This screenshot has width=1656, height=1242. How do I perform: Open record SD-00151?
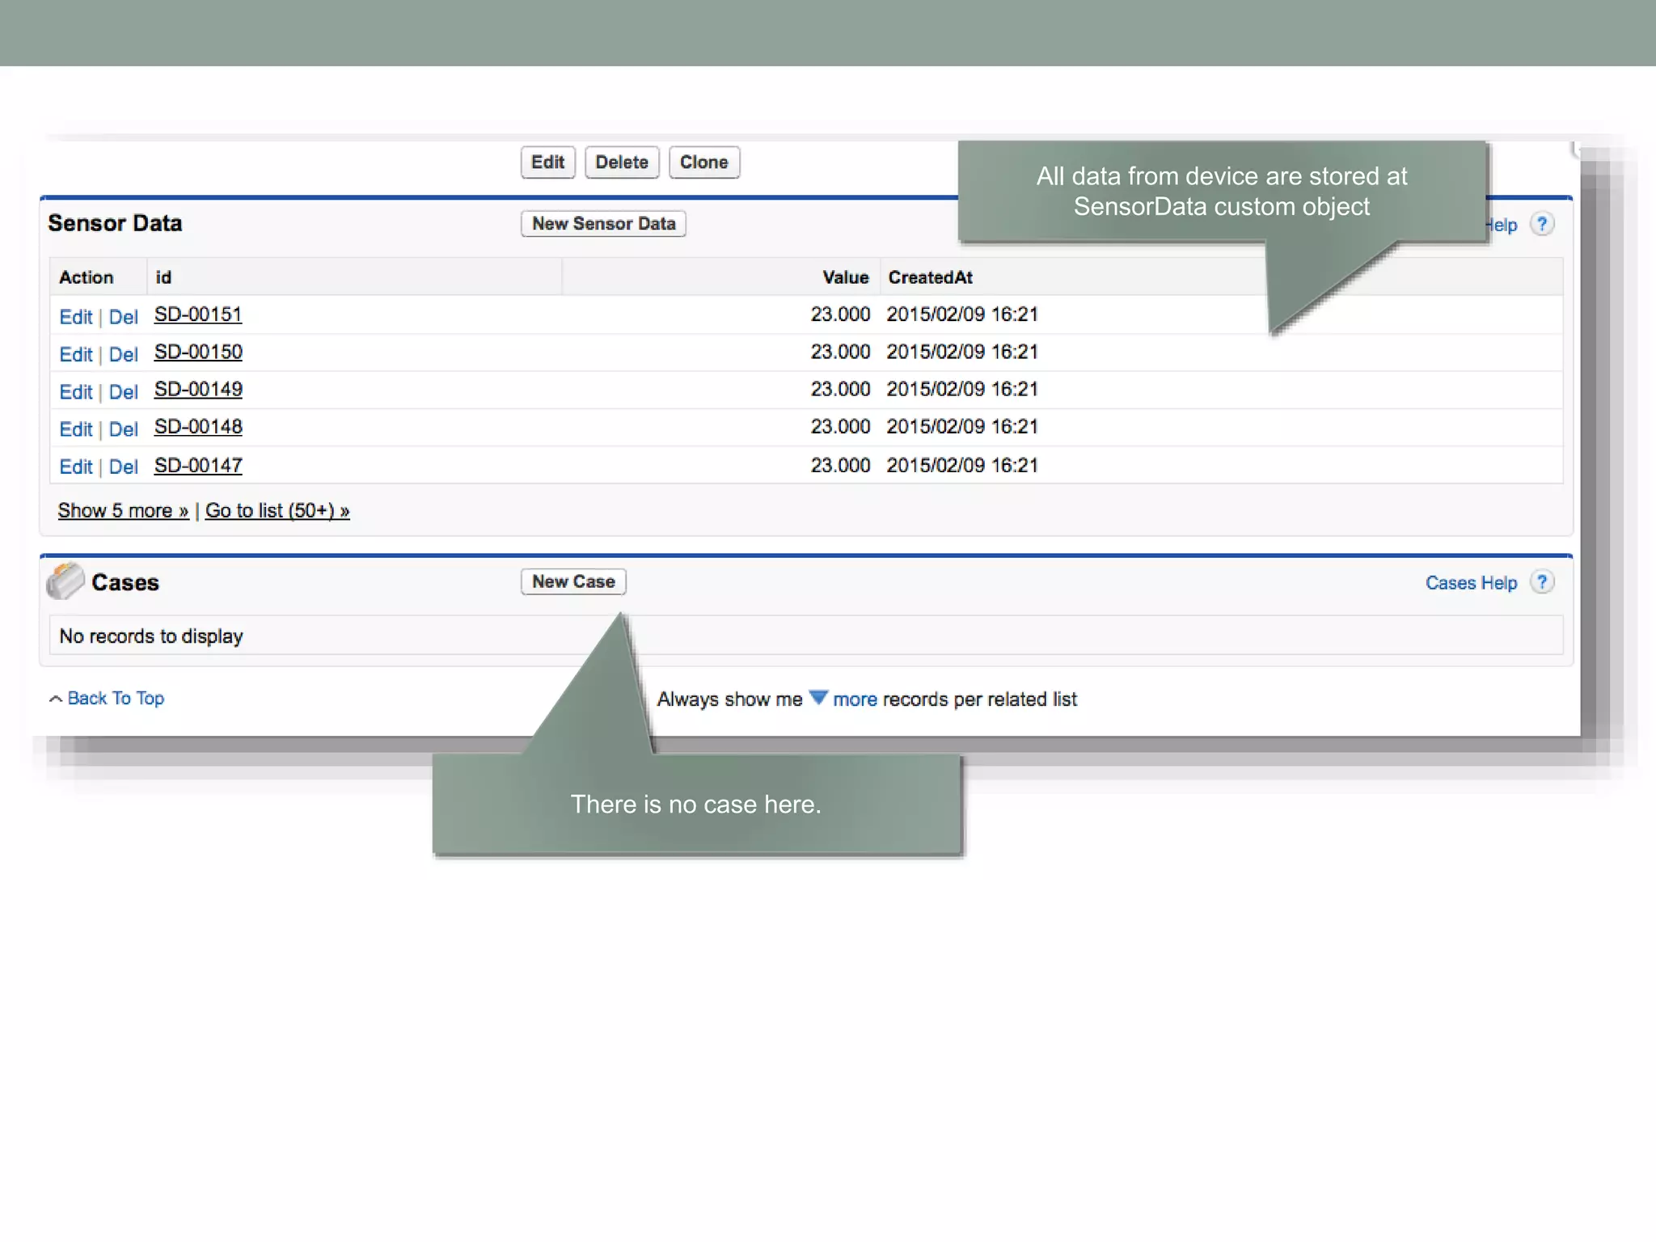(x=198, y=315)
